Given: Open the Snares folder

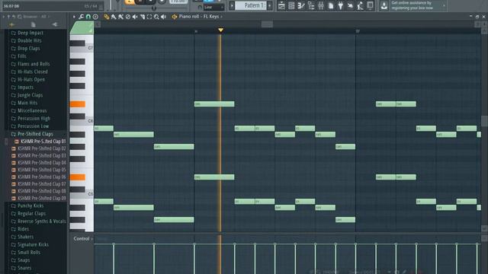Looking at the screenshot, I should coord(24,268).
